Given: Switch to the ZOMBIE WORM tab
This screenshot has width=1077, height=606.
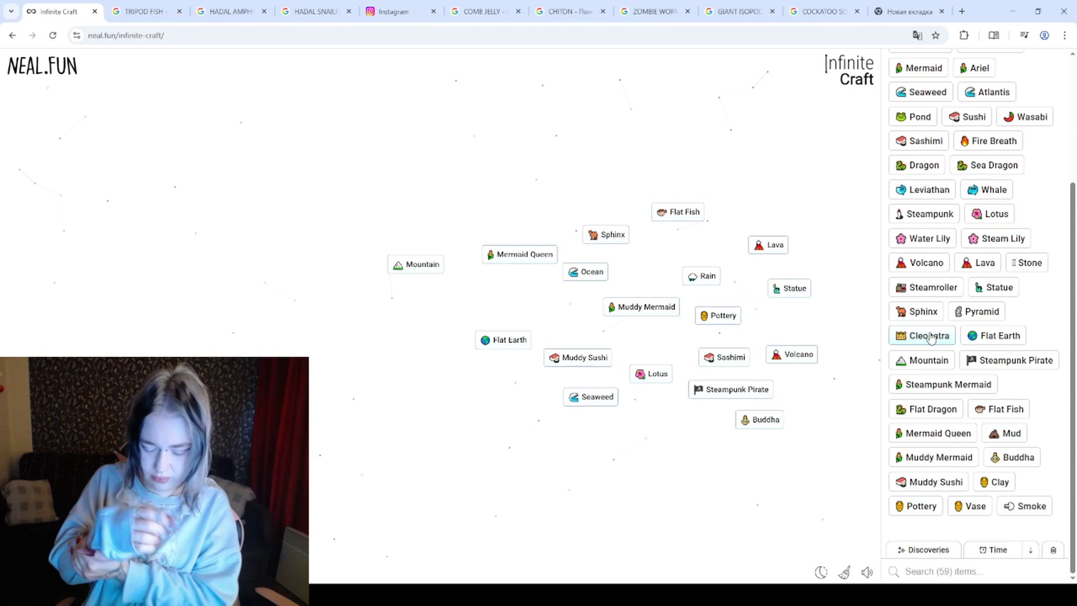Looking at the screenshot, I should (655, 11).
